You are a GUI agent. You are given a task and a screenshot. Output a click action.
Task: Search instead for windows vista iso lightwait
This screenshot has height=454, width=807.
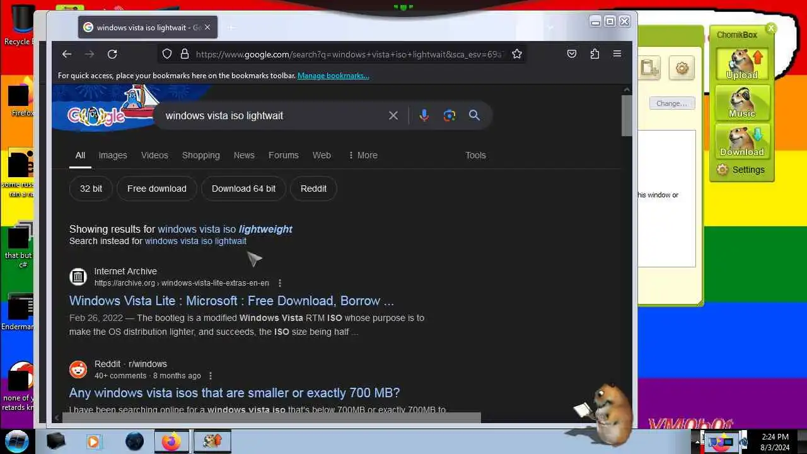(195, 241)
